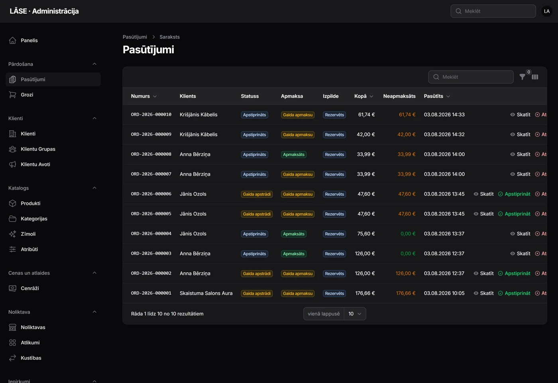
Task: Collapse the Pārdošana sidebar group
Action: pyautogui.click(x=94, y=64)
